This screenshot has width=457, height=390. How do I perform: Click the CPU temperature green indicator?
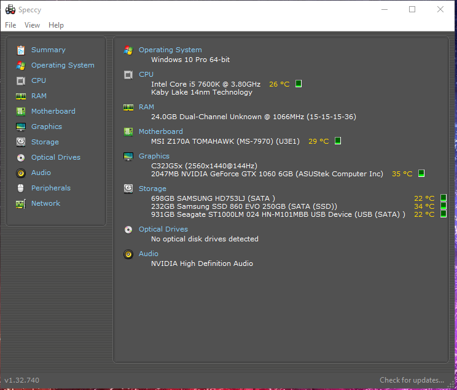click(299, 84)
